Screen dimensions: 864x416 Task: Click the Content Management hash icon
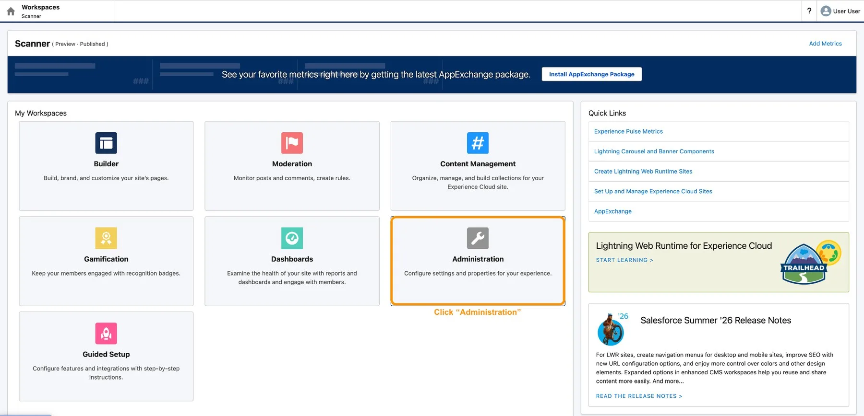click(478, 143)
